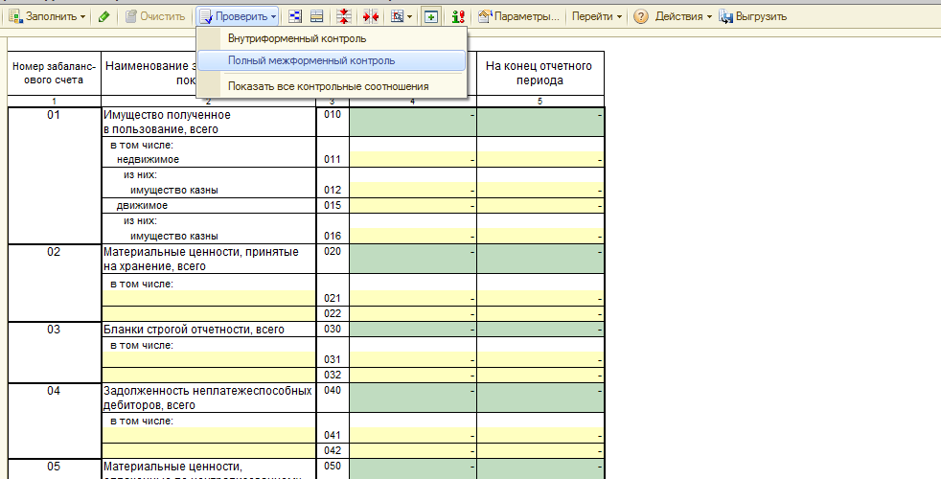
Task: Click the Номер забалансового счета header
Action: pos(55,73)
